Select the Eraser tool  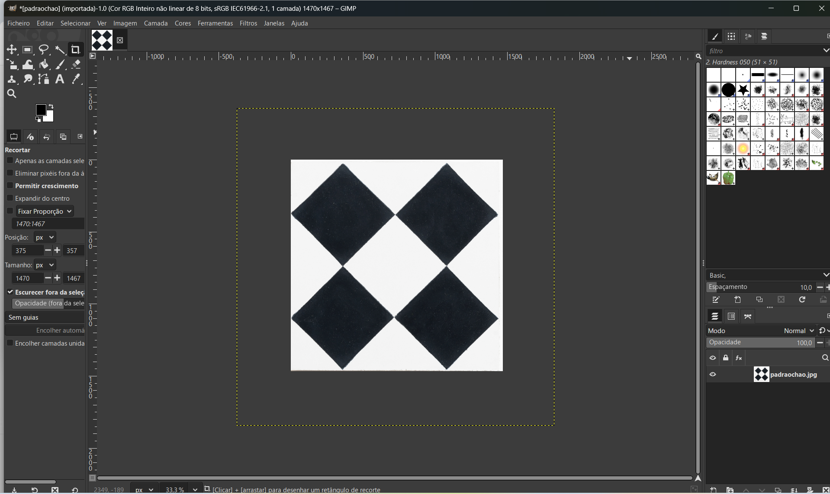(76, 65)
